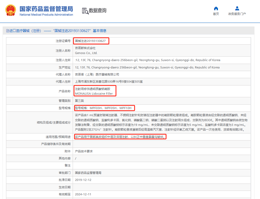Select the 该产品用于面部真皮组织 intended use text
The width and height of the screenshot is (260, 199).
click(x=120, y=137)
